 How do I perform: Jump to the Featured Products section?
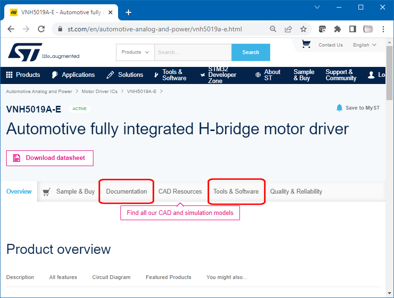tap(168, 277)
